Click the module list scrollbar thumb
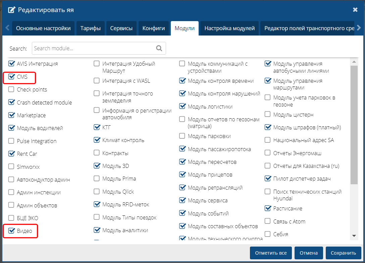The image size is (365, 263). (354, 125)
